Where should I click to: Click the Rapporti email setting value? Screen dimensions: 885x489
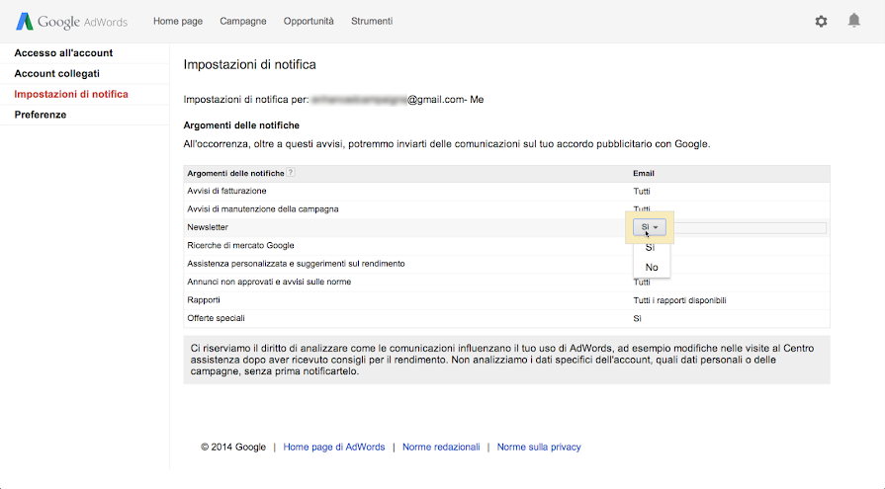[x=686, y=300]
